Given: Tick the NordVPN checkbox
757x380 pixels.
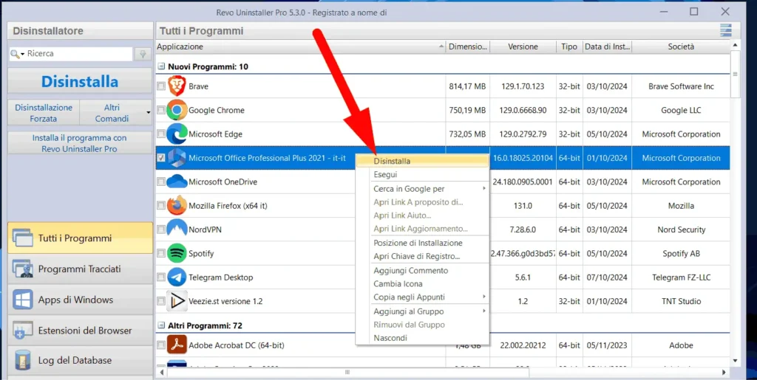Looking at the screenshot, I should click(160, 229).
